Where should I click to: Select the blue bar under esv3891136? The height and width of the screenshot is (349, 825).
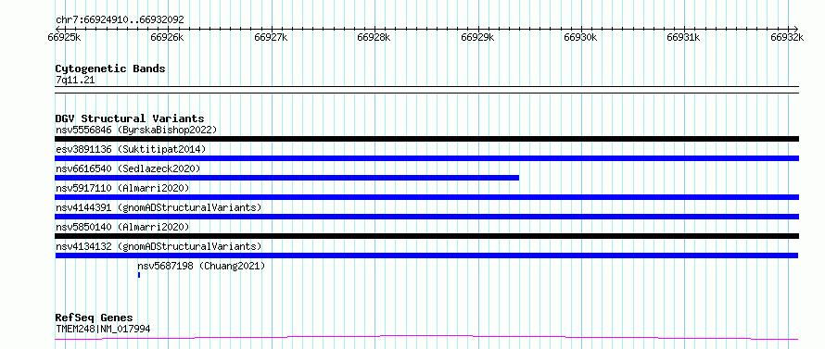[426, 158]
